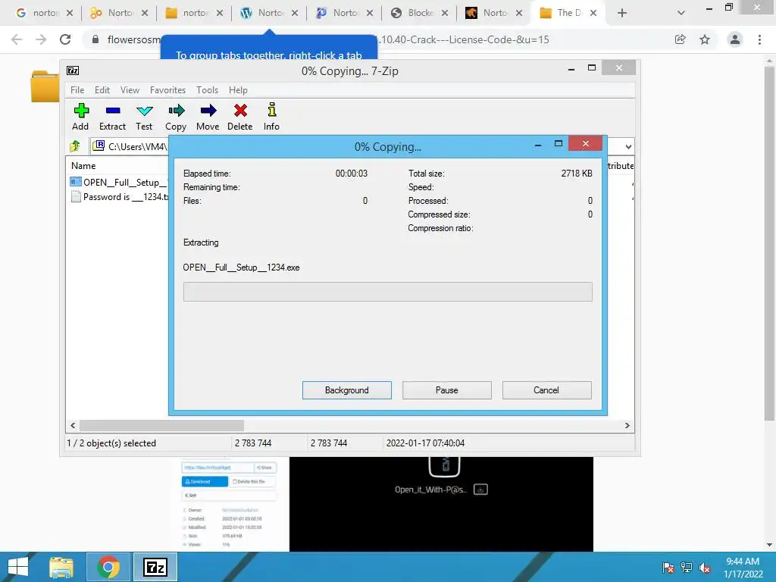Click the 7-Zip scroll left arrow
Screen dimensions: 776x582
tap(73, 426)
